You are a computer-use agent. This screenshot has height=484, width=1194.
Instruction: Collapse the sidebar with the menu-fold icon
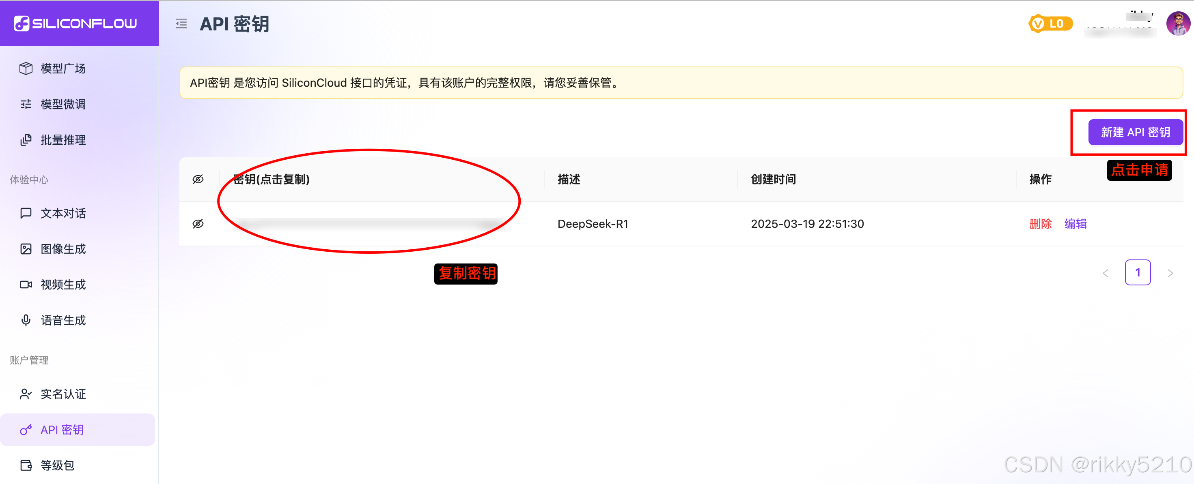[181, 24]
